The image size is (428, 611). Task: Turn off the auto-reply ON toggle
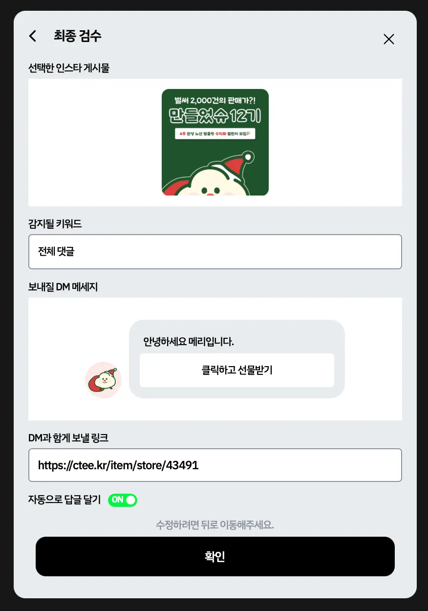[123, 500]
